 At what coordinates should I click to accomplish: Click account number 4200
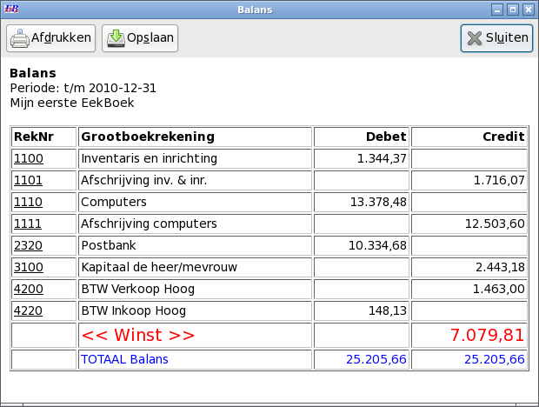click(28, 289)
